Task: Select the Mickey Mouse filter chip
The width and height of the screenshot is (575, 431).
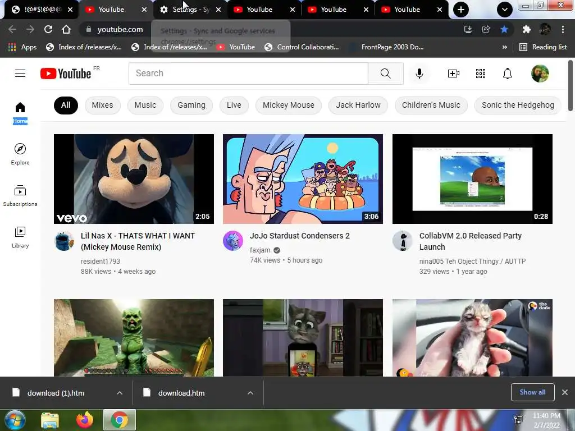Action: pyautogui.click(x=288, y=105)
